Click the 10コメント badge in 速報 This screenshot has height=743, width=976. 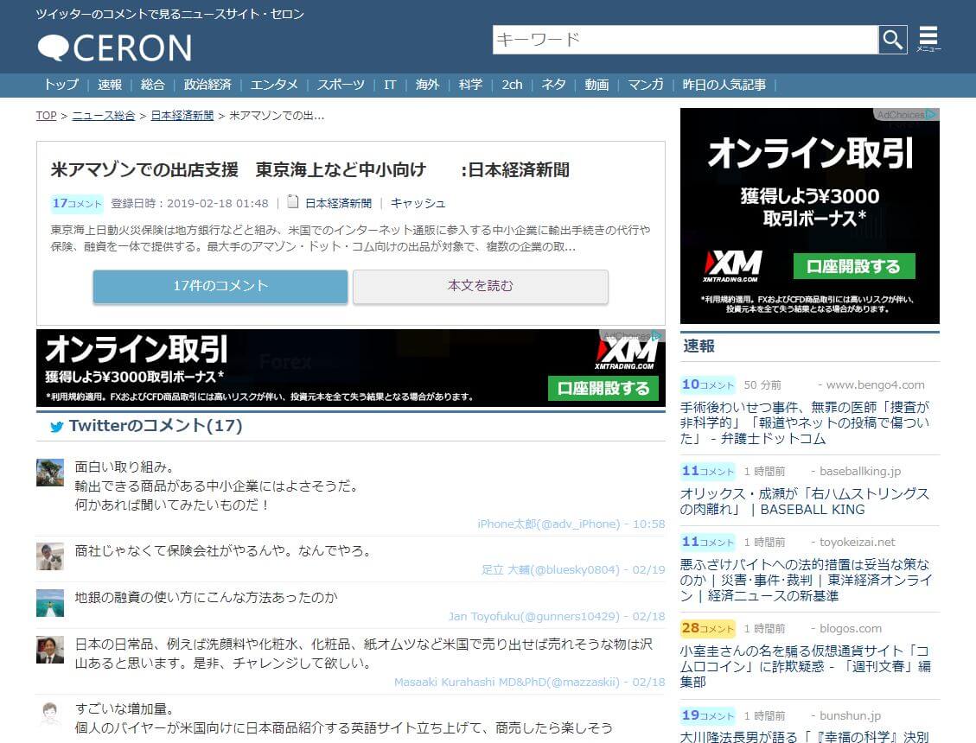pos(708,384)
